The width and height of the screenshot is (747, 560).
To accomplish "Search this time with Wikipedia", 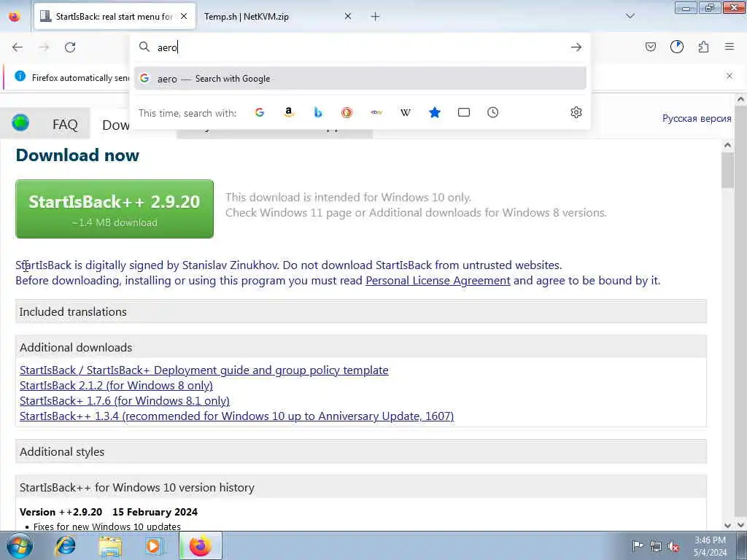I will coord(406,112).
